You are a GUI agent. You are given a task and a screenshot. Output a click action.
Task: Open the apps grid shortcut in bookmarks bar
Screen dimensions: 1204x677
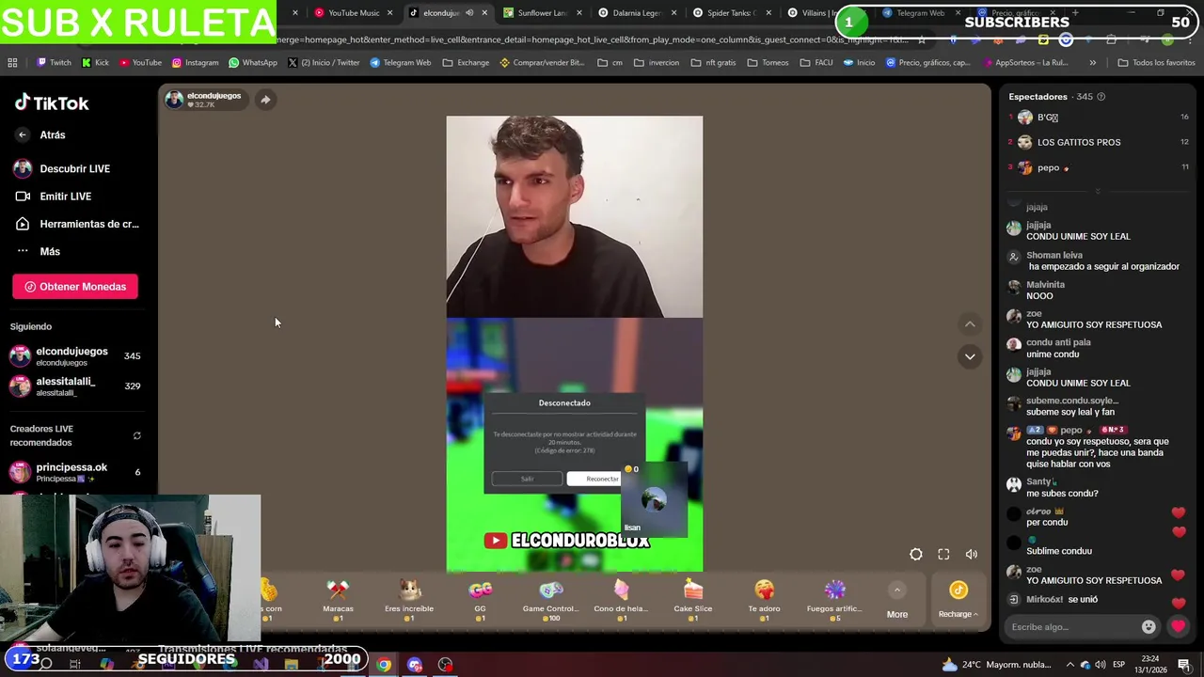pos(12,62)
